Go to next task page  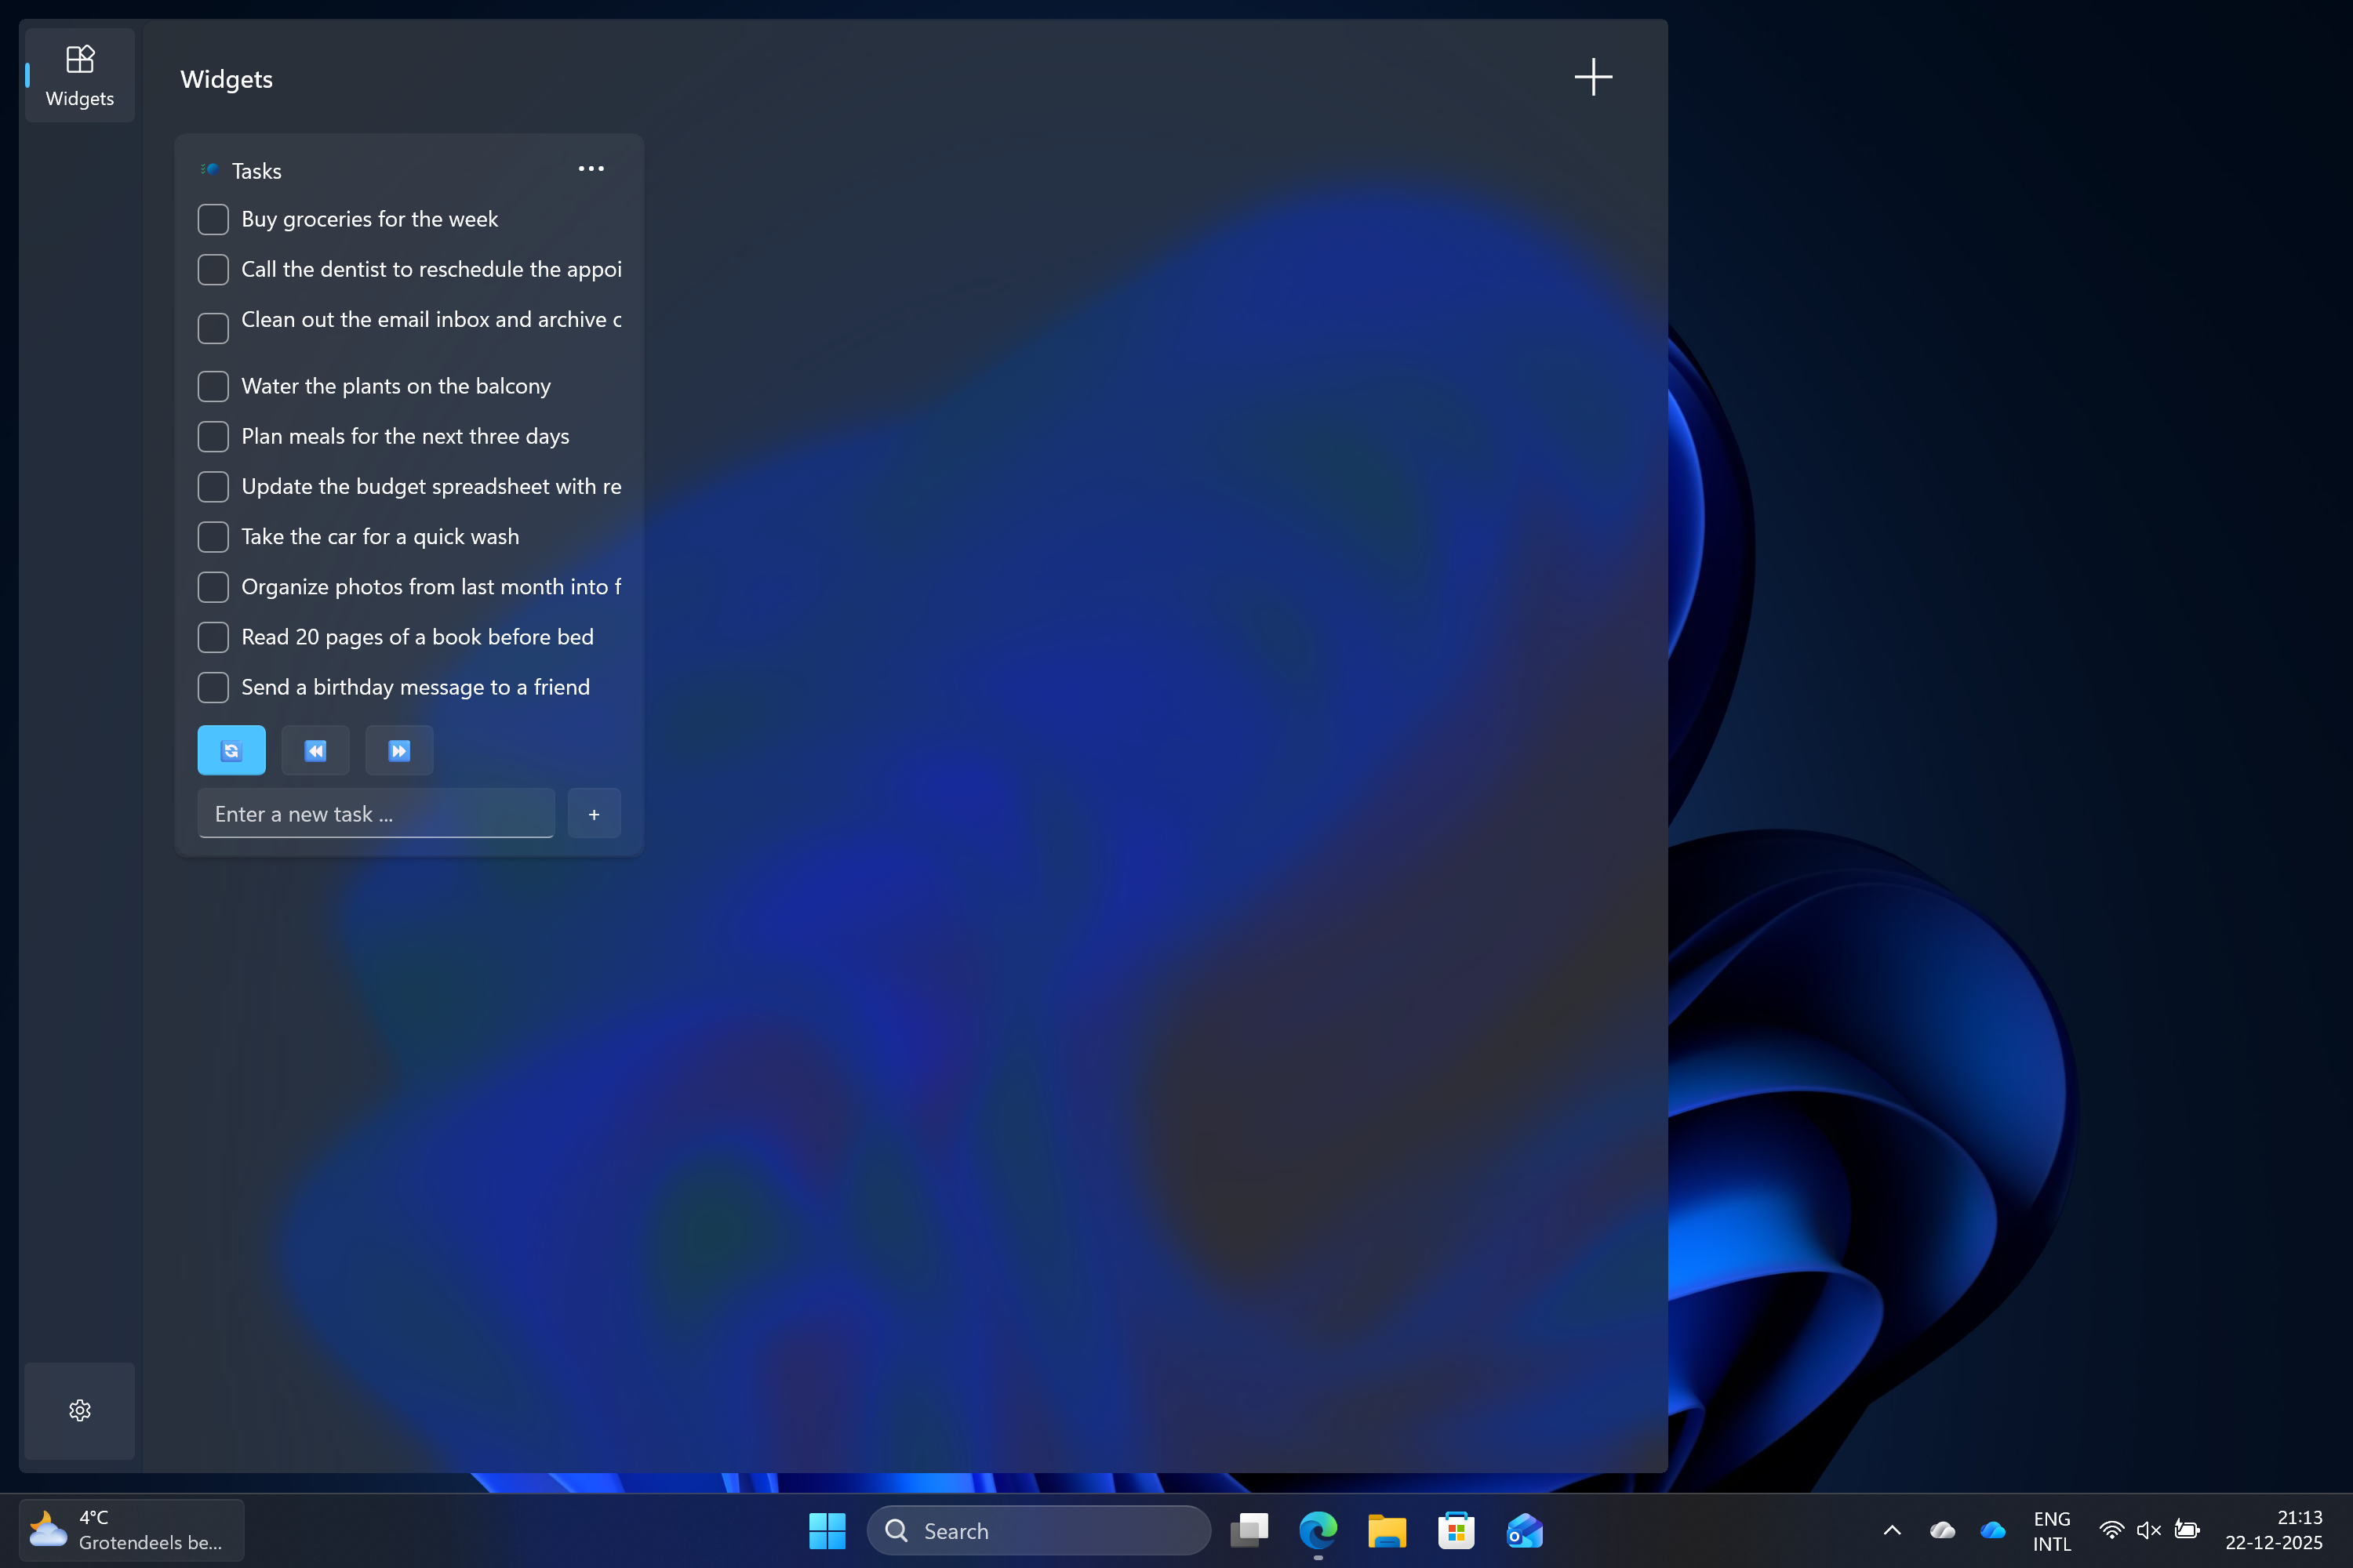(x=399, y=750)
